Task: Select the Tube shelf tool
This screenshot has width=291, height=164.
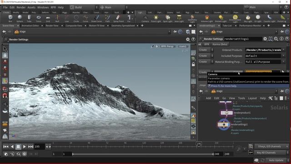Action: click(29, 19)
